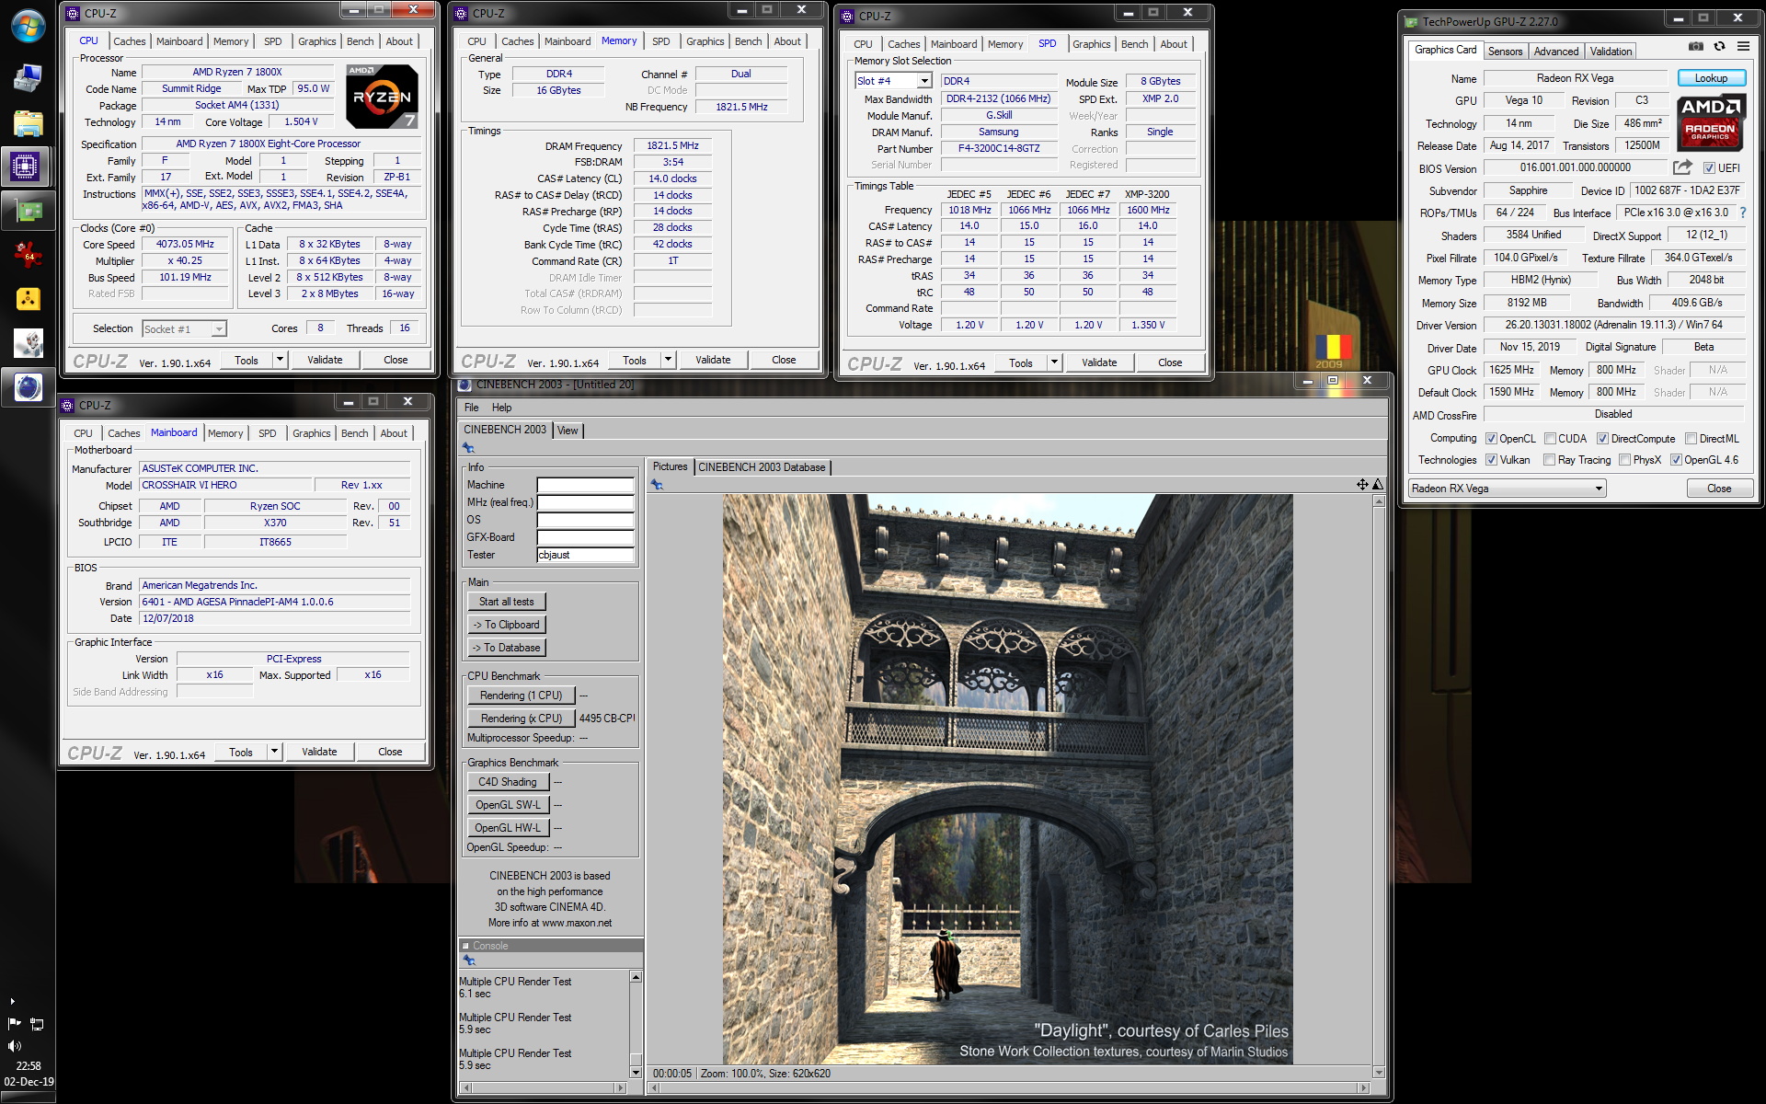Click the Cinebench picture view move icon
The image size is (1766, 1104).
1362,485
